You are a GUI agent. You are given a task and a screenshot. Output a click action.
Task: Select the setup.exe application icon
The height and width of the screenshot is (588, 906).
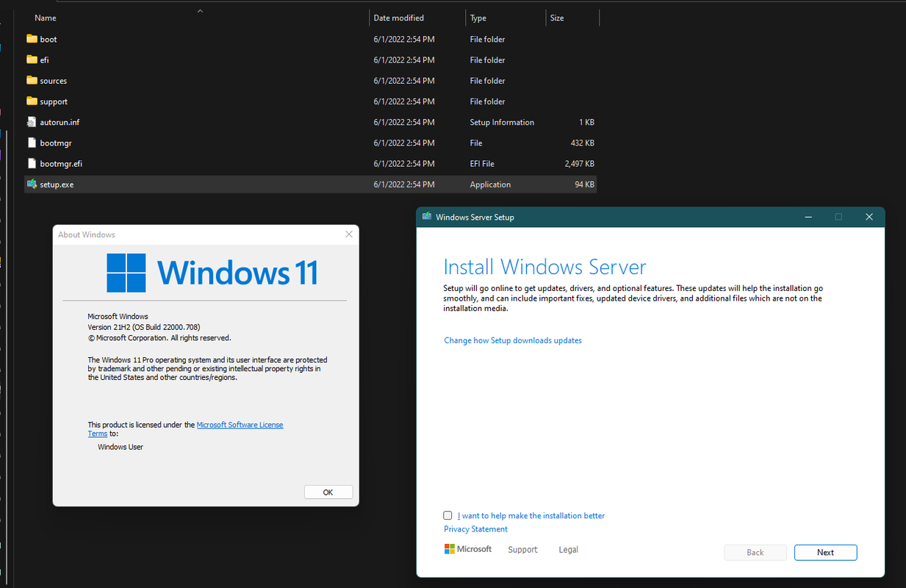(32, 184)
